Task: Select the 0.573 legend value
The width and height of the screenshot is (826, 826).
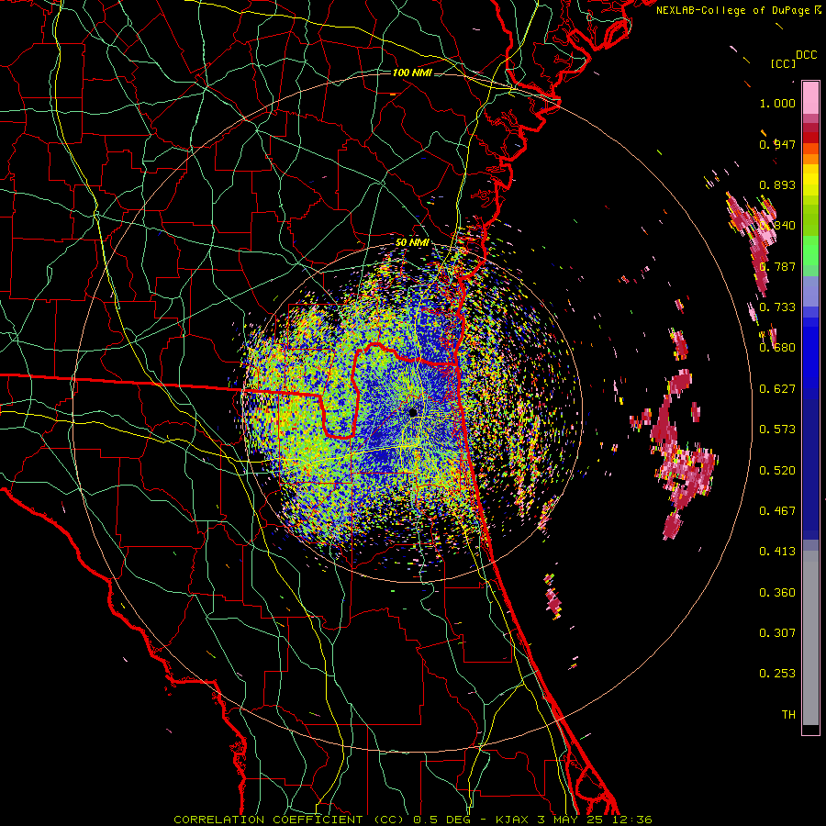Action: [x=777, y=430]
